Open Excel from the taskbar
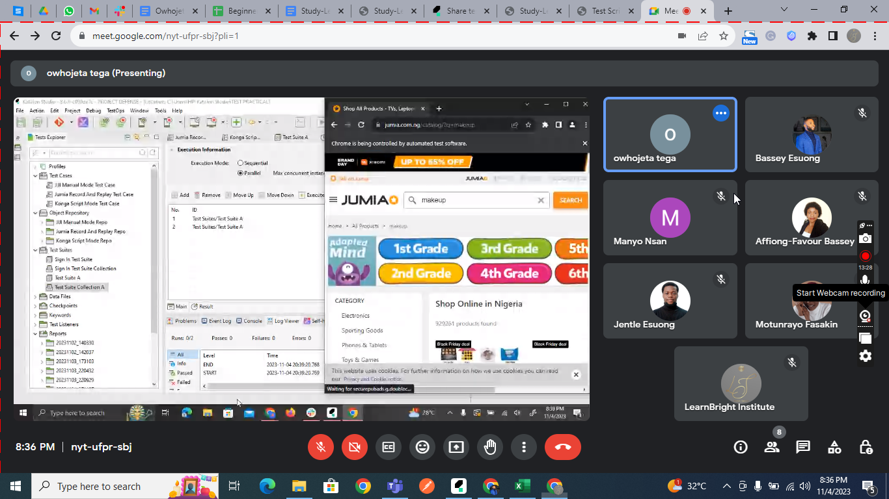 [x=522, y=486]
